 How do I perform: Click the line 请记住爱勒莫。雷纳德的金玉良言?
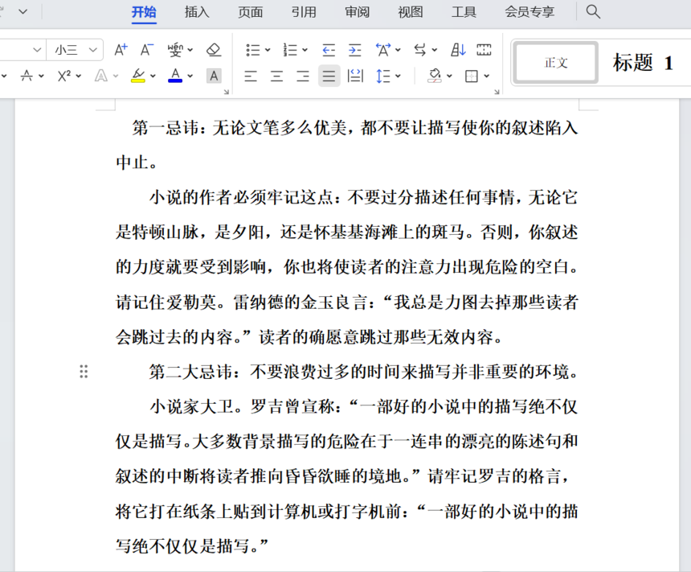tap(347, 302)
